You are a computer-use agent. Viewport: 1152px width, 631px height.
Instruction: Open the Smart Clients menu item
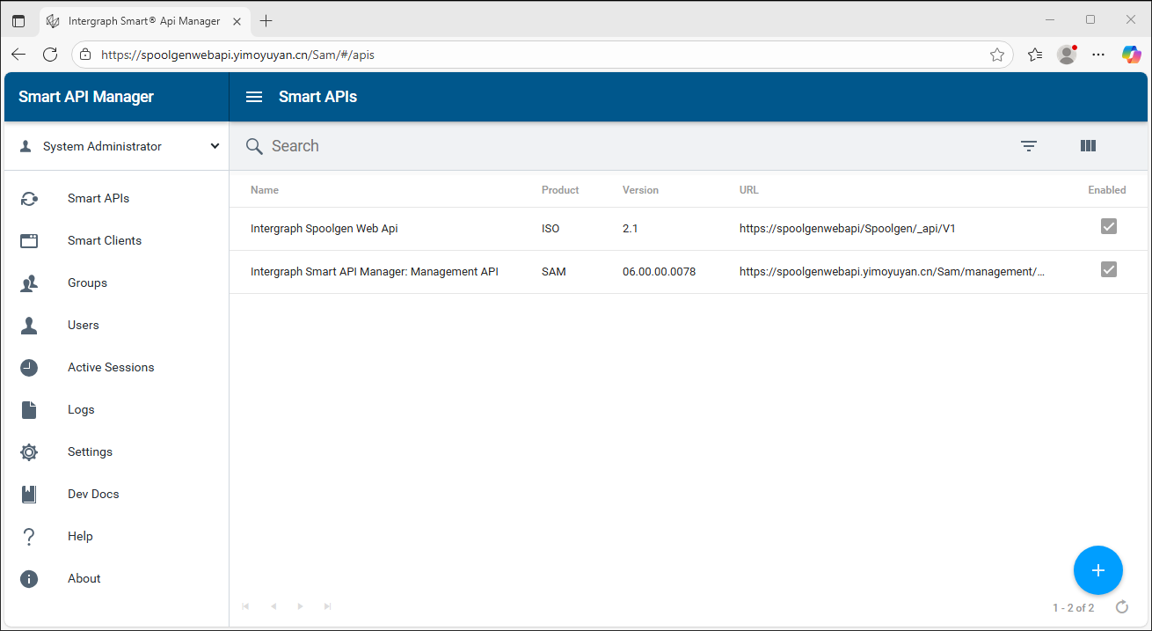click(x=104, y=241)
